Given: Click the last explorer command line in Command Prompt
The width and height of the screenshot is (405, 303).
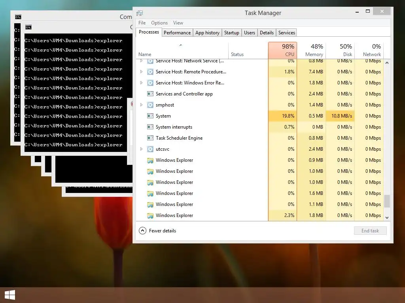Looking at the screenshot, I should click(x=73, y=145).
